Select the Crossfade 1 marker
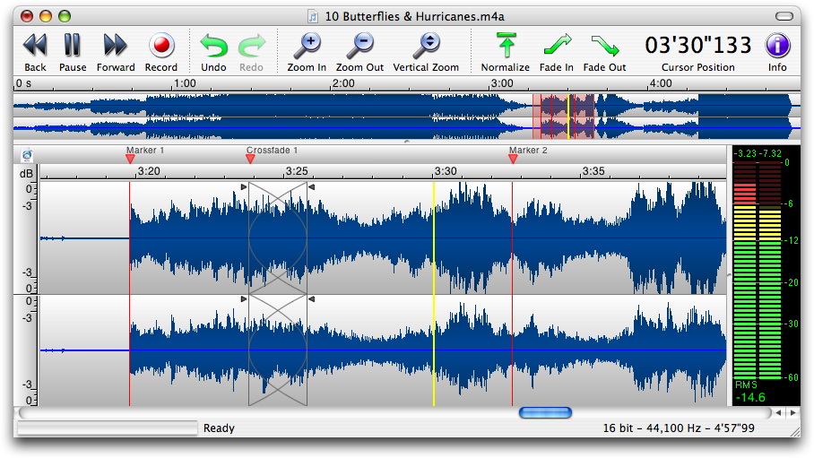Image resolution: width=814 pixels, height=458 pixels. click(250, 159)
